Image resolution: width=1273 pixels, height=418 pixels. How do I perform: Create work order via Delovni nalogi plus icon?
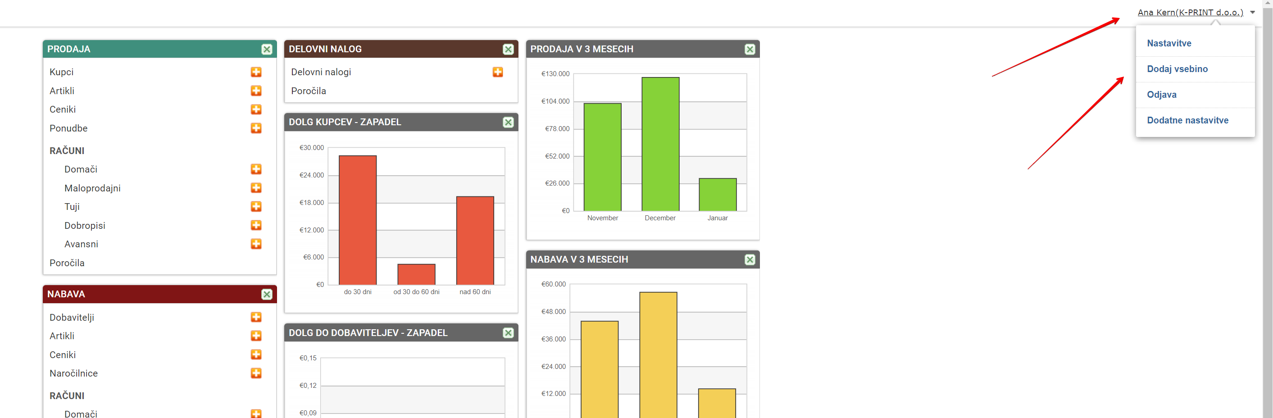498,72
